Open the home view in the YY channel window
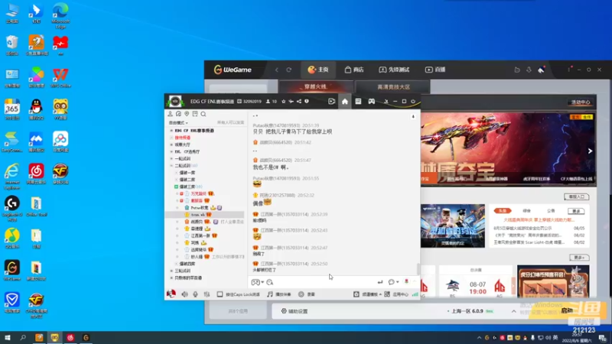This screenshot has height=344, width=612. tap(345, 102)
